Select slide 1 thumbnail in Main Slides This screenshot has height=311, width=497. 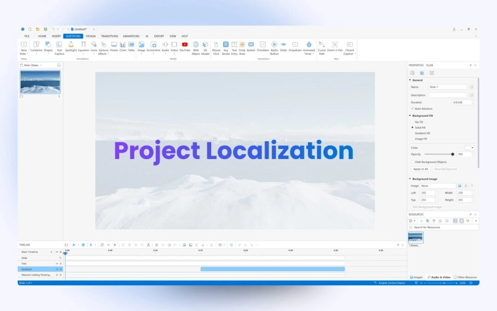click(40, 82)
